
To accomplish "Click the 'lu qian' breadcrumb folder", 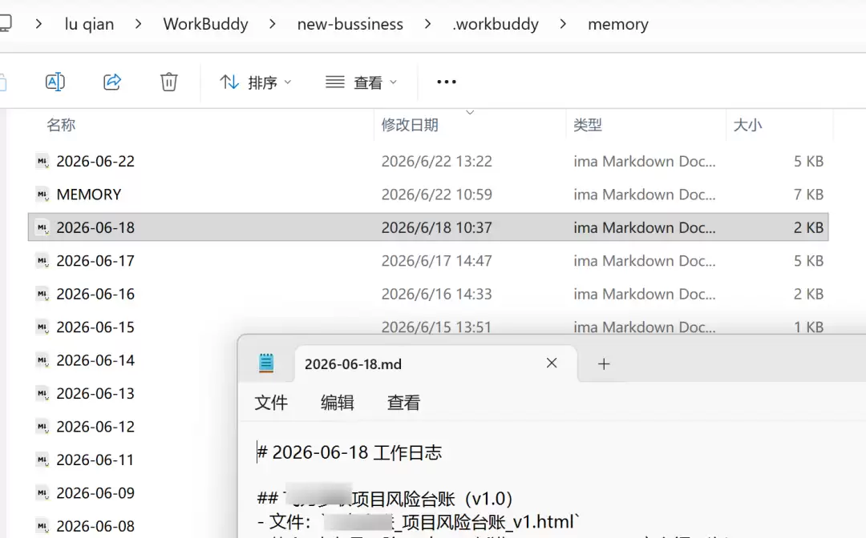I will pyautogui.click(x=89, y=24).
